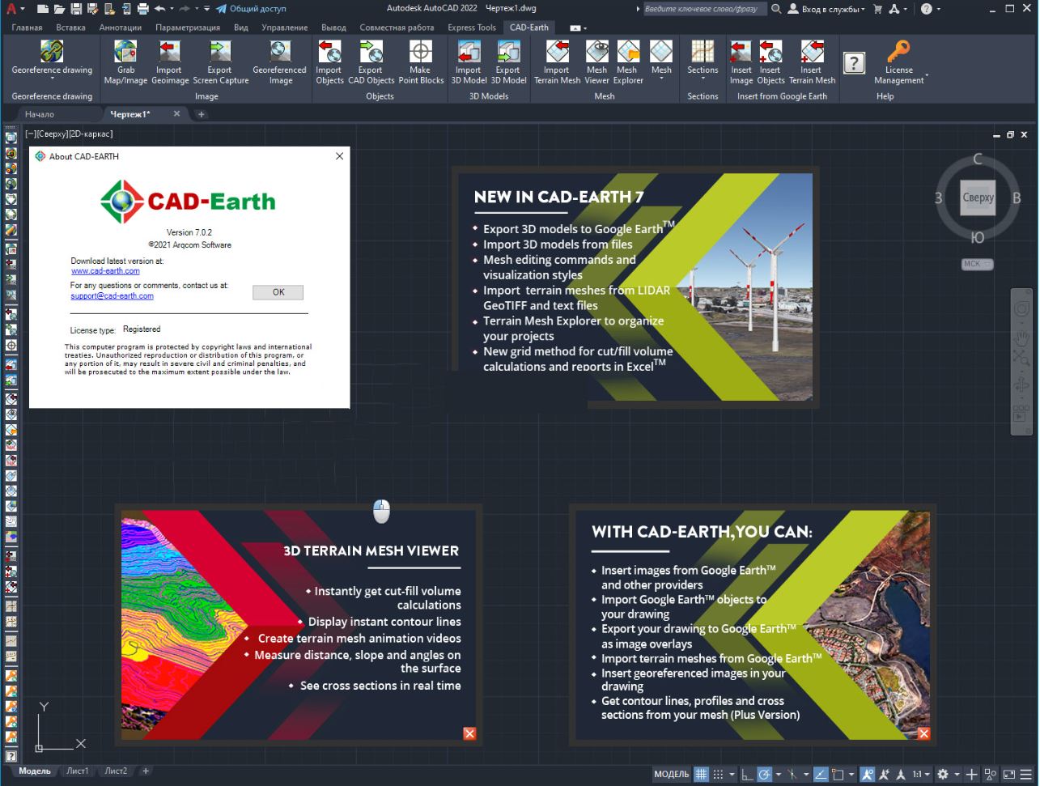This screenshot has height=786, width=1040.
Task: Expand the Sections dropdown in ribbon
Action: coord(703,79)
